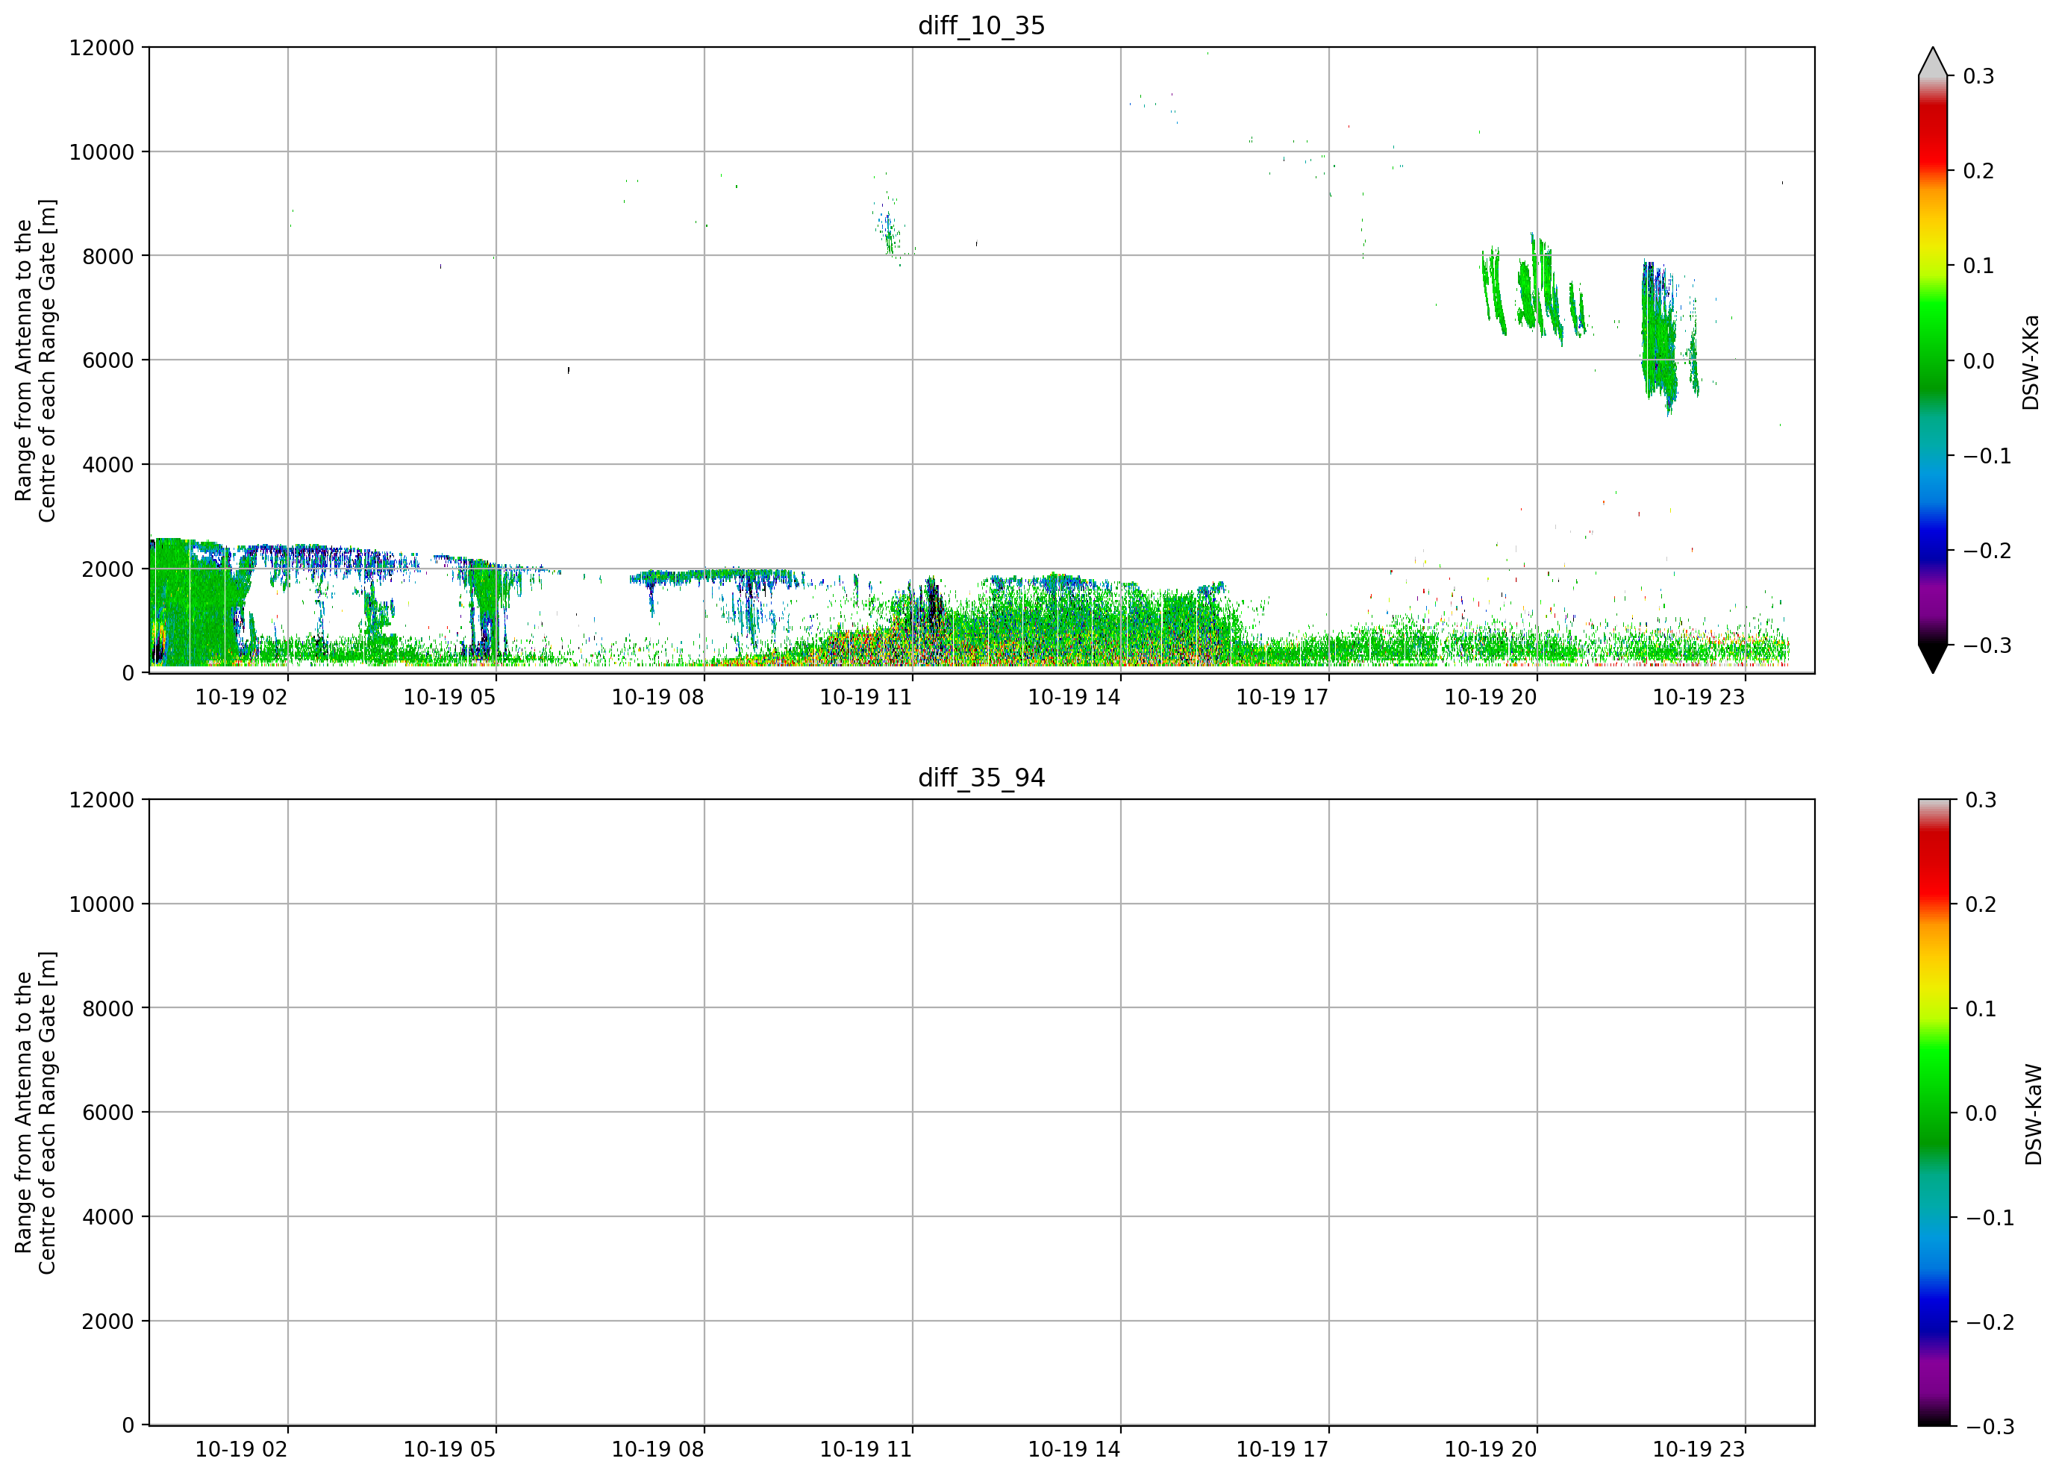Click the '10-19 20' label under top plot
The image size is (2059, 1476).
pos(1490,697)
